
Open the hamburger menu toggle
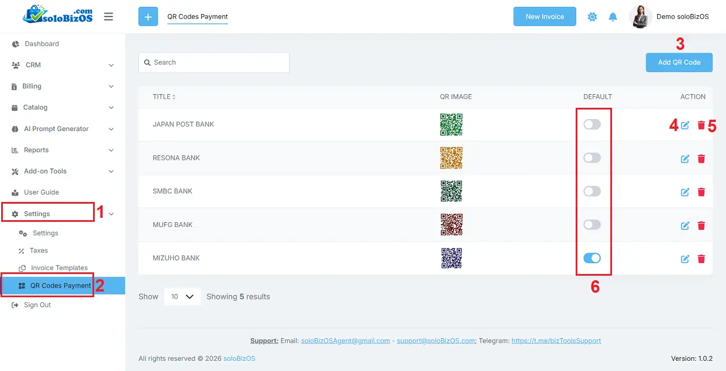pos(108,16)
